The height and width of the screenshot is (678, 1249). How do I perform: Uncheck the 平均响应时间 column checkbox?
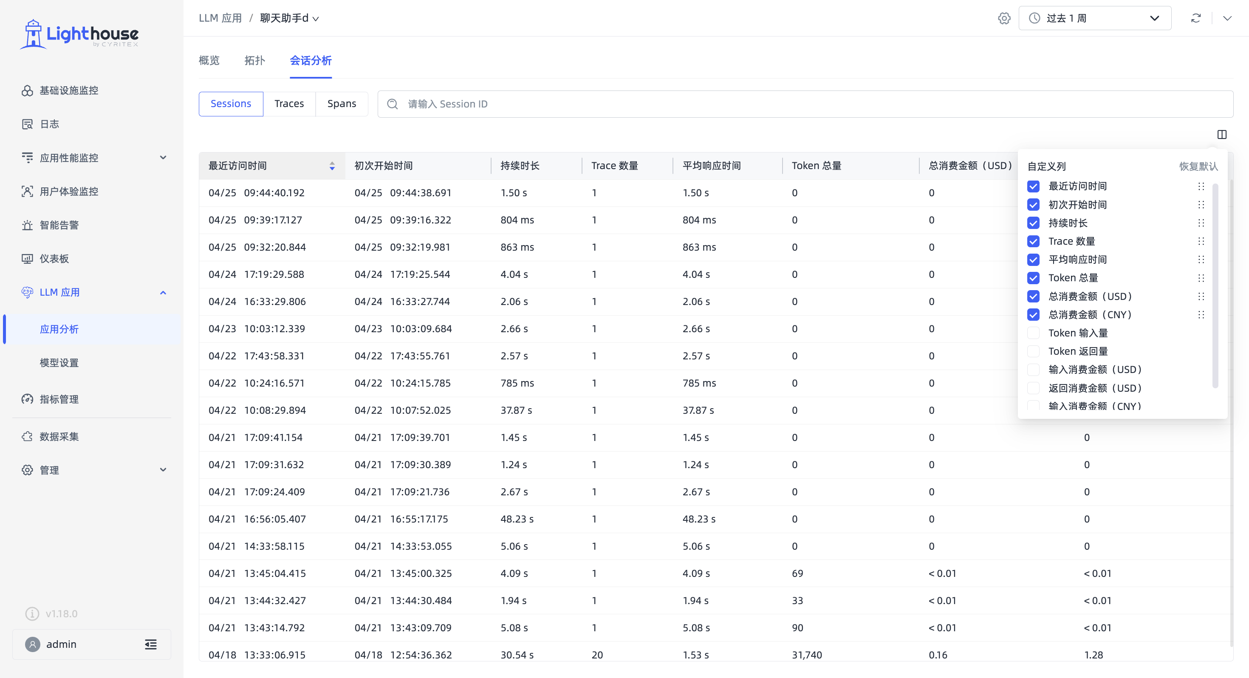pos(1033,260)
